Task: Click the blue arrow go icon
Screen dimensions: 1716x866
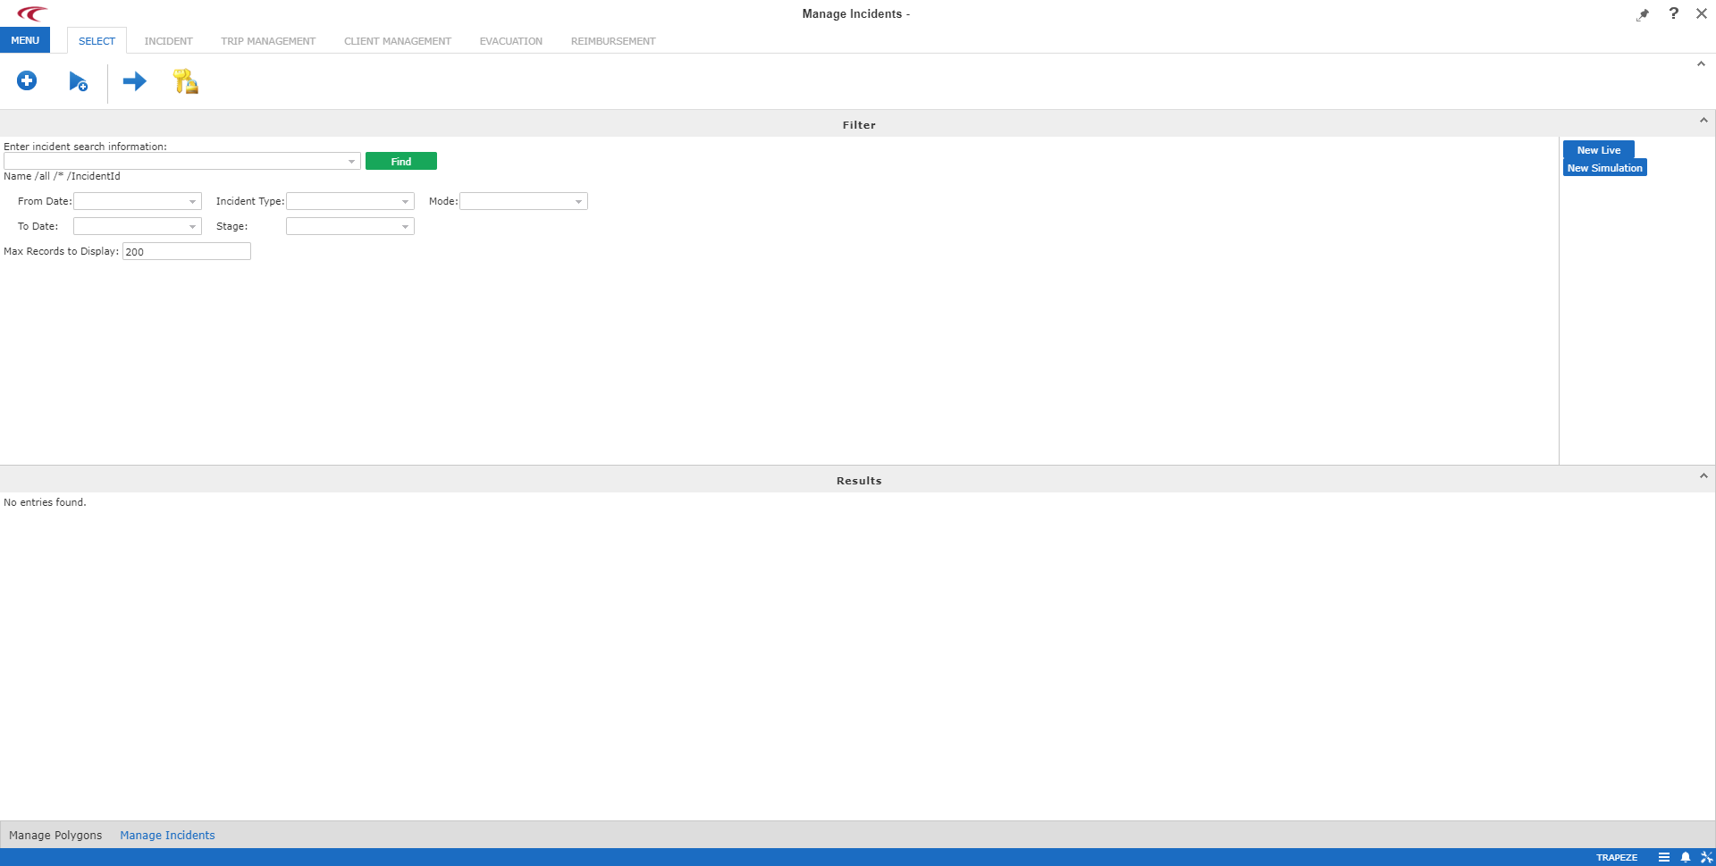Action: tap(133, 81)
